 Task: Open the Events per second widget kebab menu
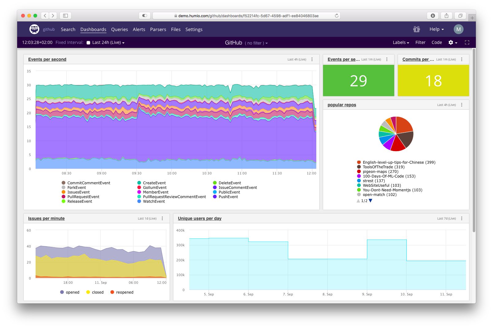pyautogui.click(x=312, y=59)
